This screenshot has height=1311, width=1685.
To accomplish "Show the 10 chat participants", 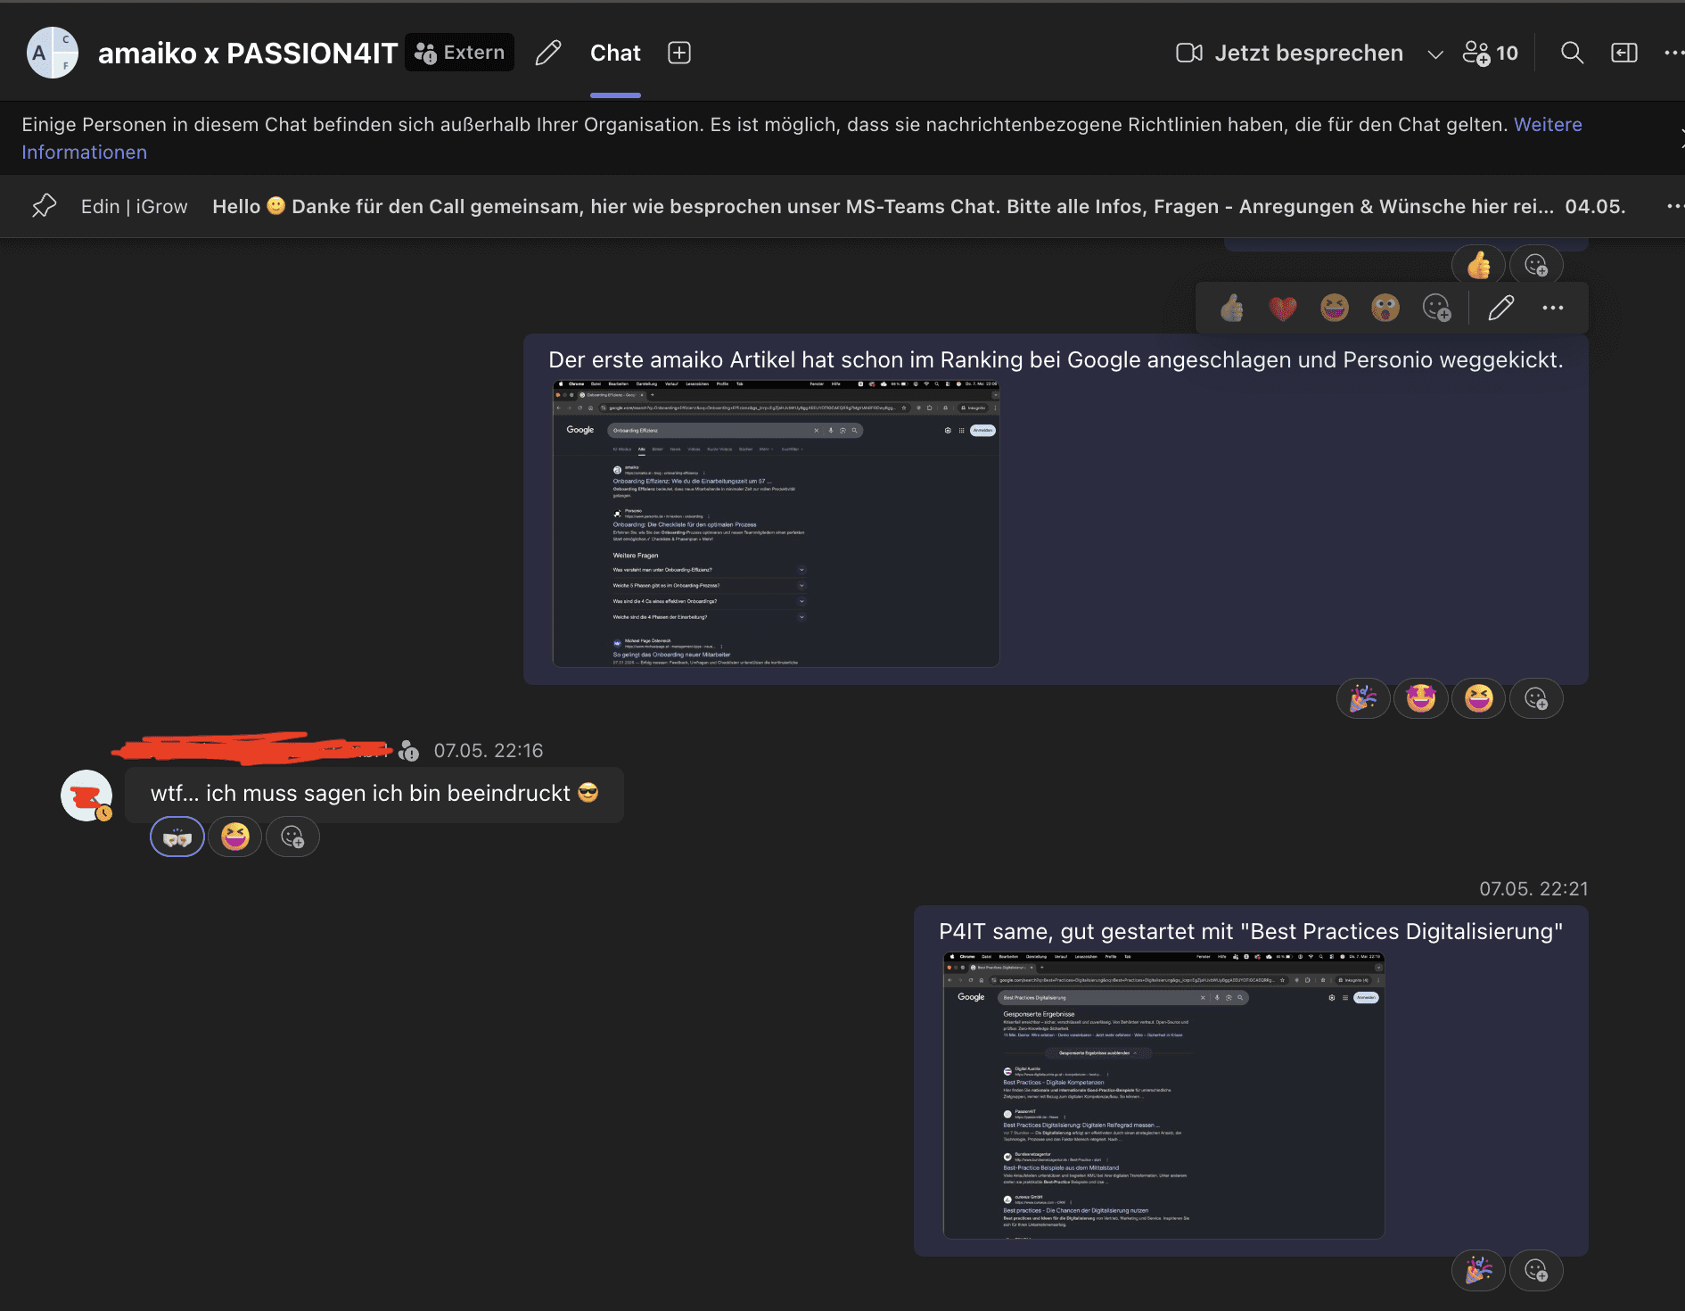I will point(1491,53).
